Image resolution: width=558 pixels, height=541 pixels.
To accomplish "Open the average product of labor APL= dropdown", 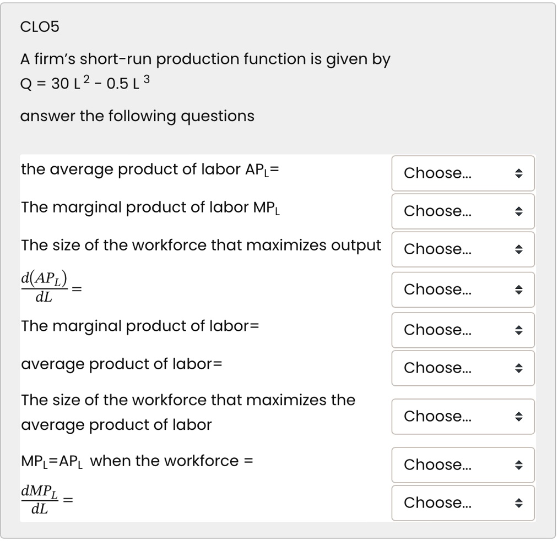I will [x=463, y=173].
